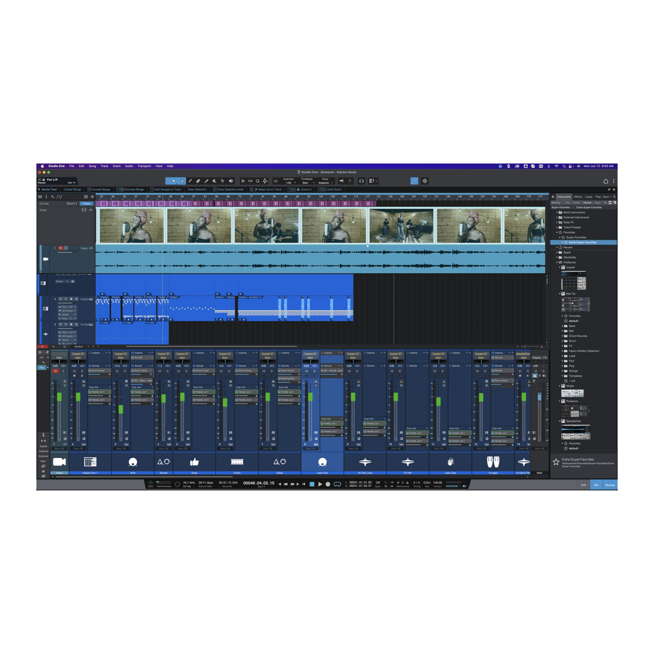The width and height of the screenshot is (654, 654).
Task: Click the Juke Kick channel icon
Action: [323, 462]
